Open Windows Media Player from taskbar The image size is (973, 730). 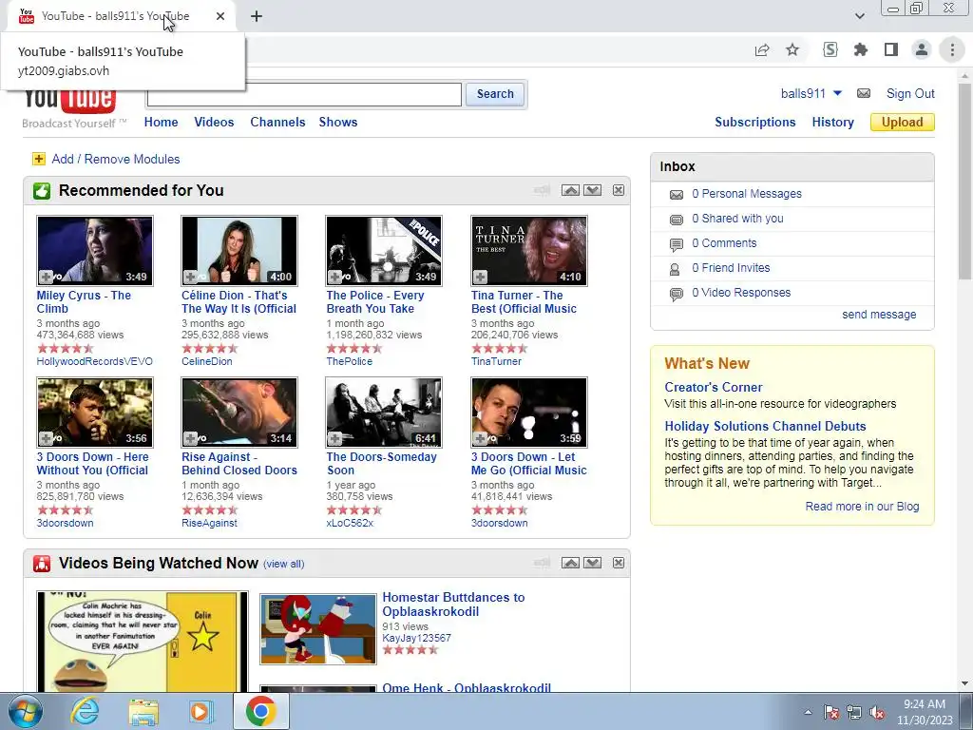[200, 711]
